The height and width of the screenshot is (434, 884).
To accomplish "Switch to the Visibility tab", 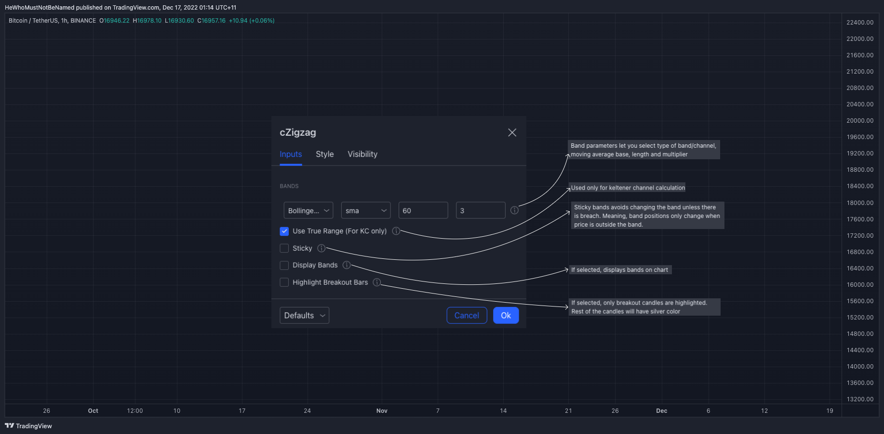I will click(362, 154).
